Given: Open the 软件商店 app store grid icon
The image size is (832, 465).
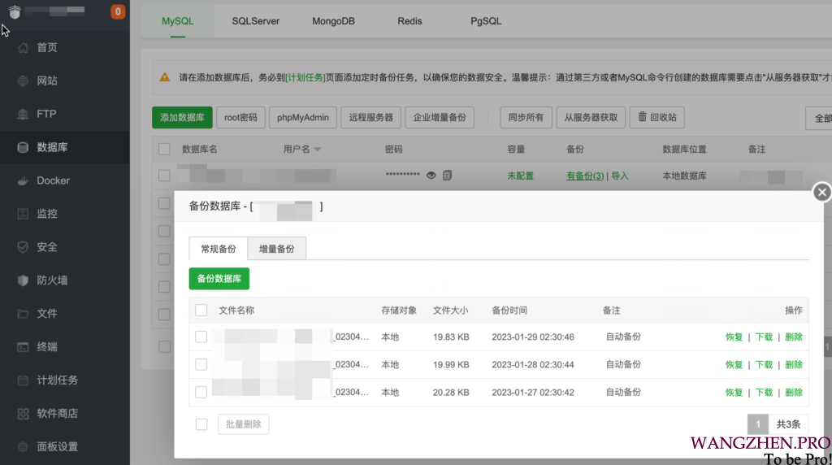Looking at the screenshot, I should pos(23,414).
